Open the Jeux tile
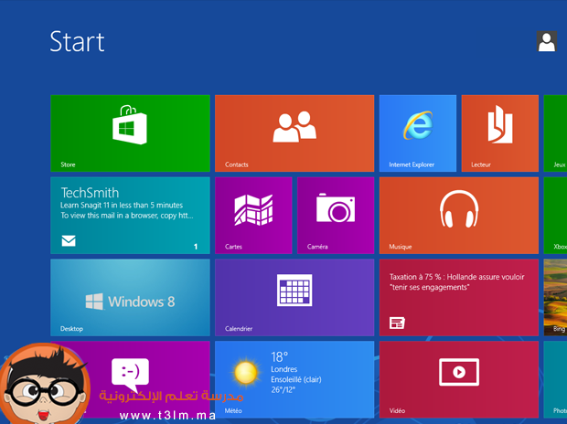The image size is (567, 424). [x=555, y=133]
